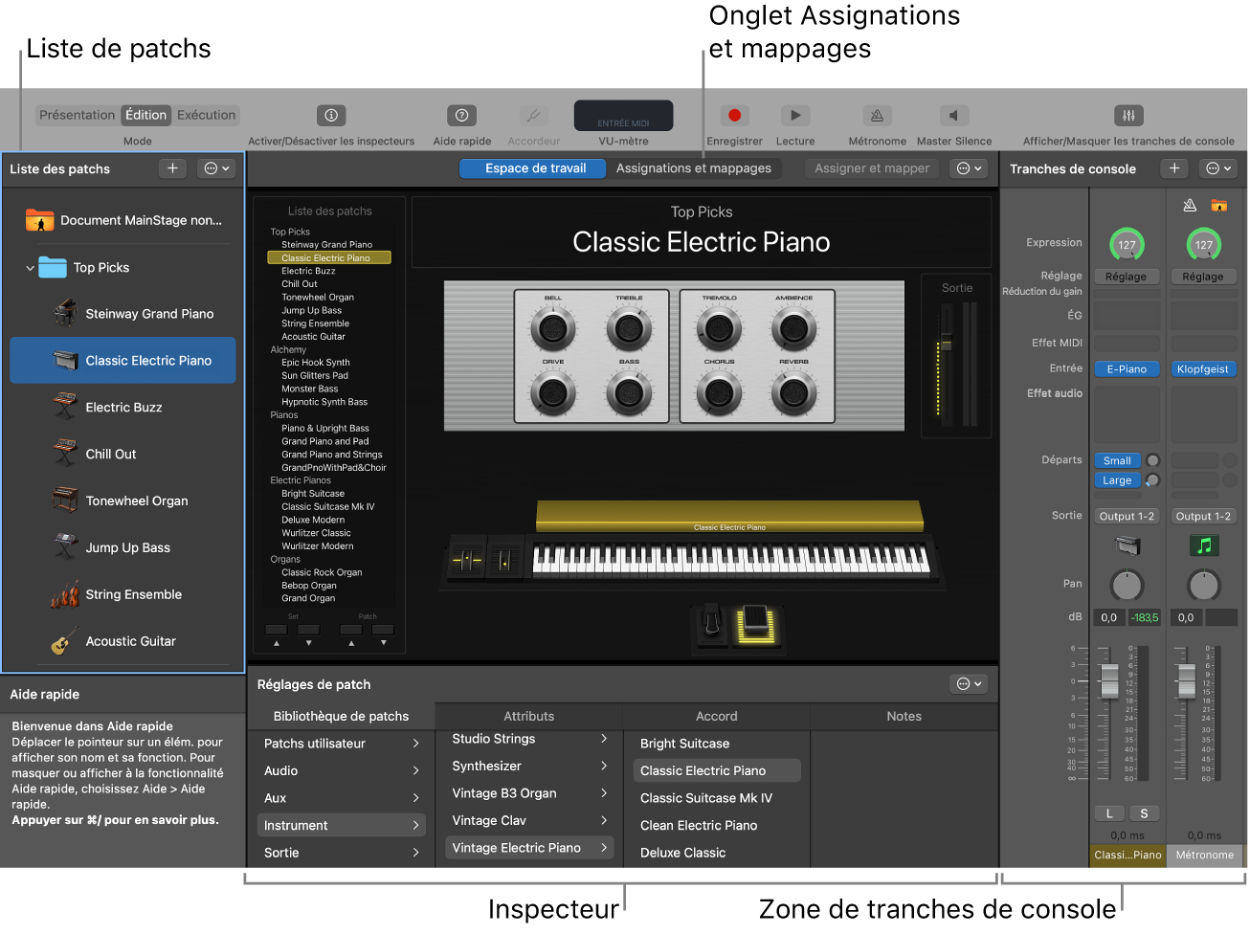
Task: Click the metronome icon above channel strips
Action: point(1190,205)
